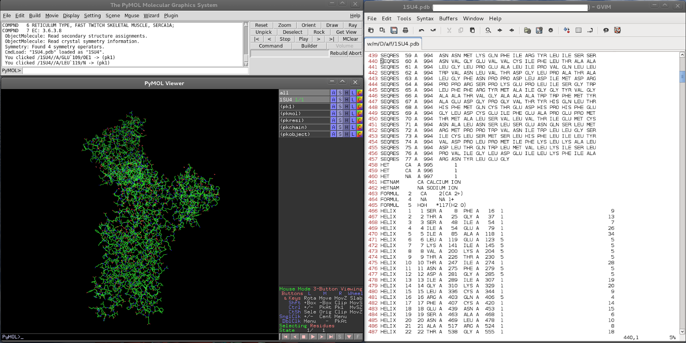Image resolution: width=686 pixels, height=343 pixels.
Task: Click the Find Previous arrow in GVIM
Action: coord(511,30)
